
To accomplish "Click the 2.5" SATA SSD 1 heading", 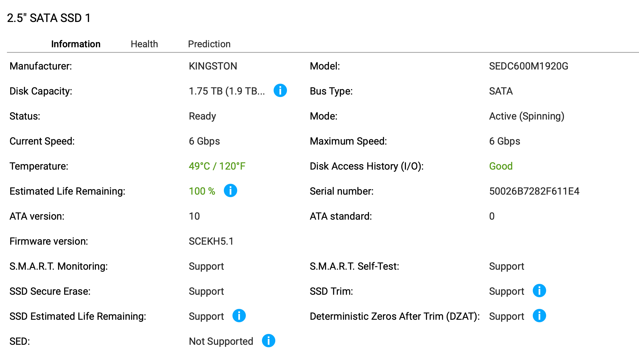I will (x=49, y=18).
